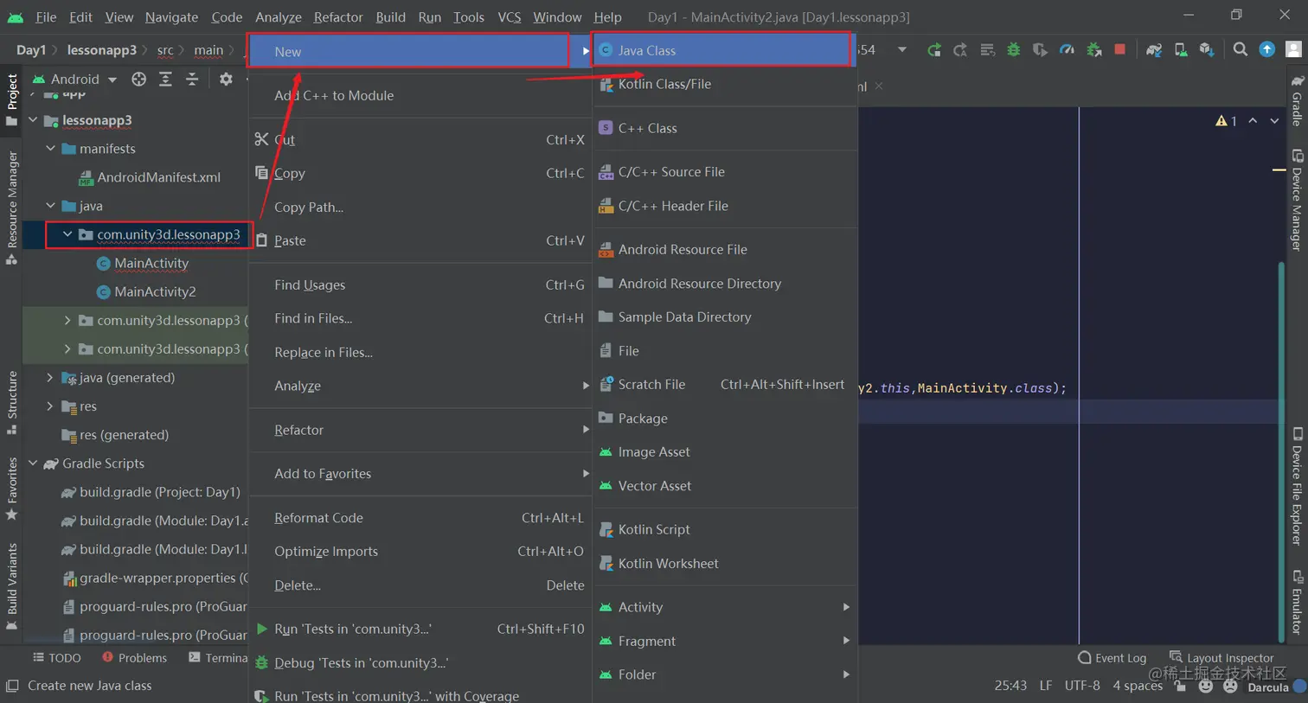Click the tool windows quick access icon

11,686
